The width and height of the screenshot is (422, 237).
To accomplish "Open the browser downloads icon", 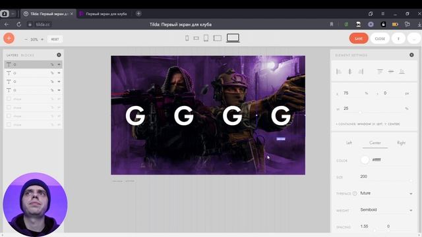I will (x=419, y=24).
